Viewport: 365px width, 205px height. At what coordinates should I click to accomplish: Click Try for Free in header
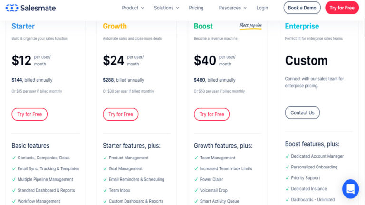tap(342, 8)
